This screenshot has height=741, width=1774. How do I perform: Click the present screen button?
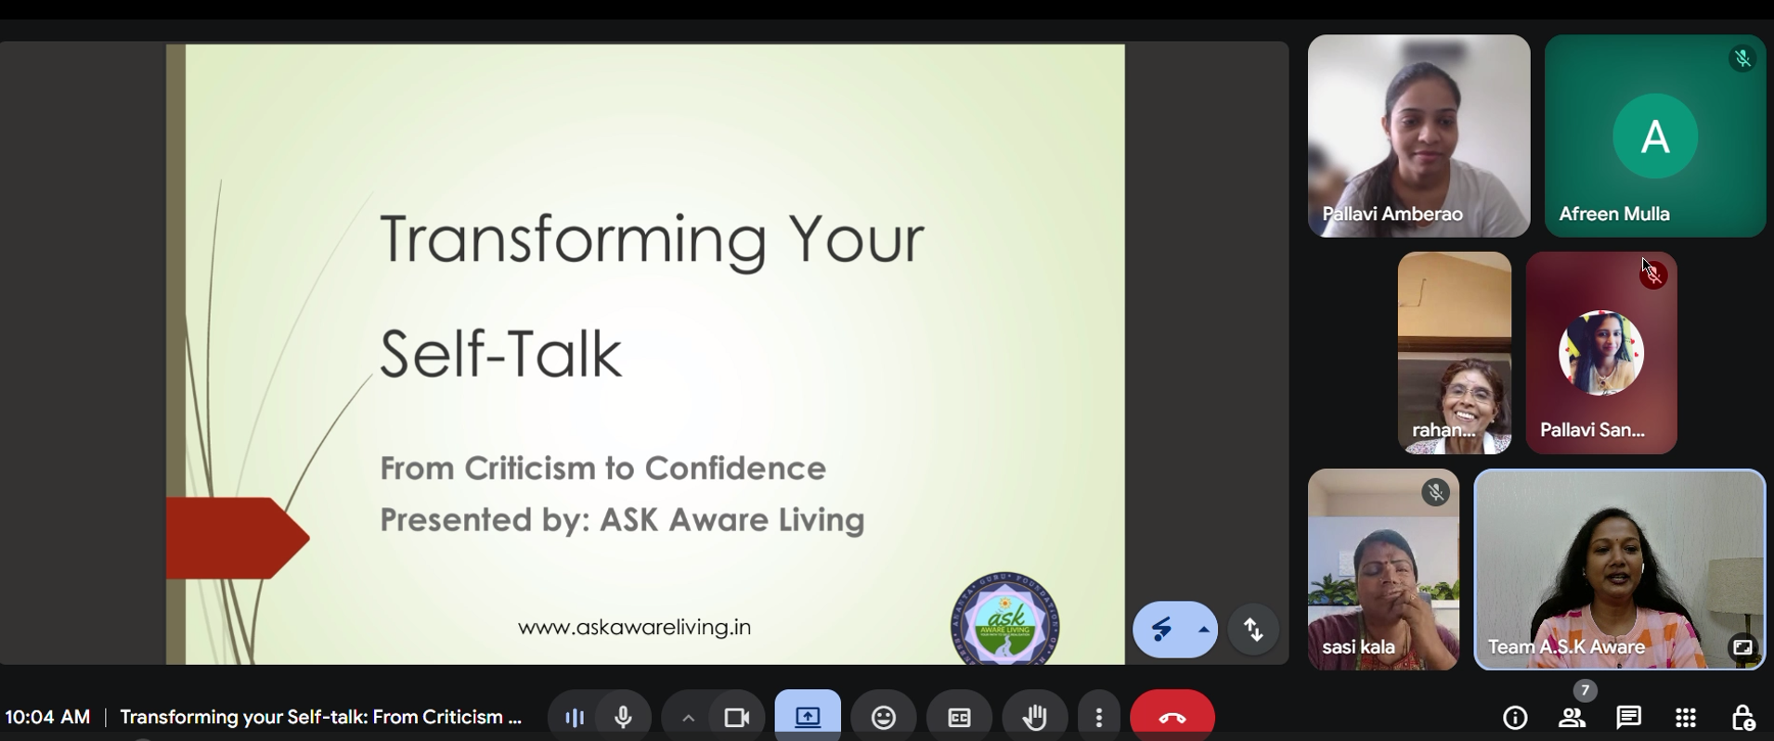click(x=808, y=718)
